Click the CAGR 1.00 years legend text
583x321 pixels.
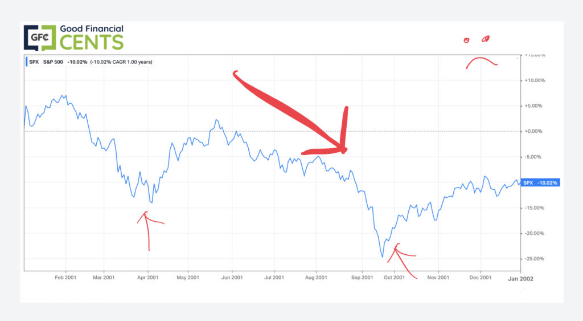point(124,62)
